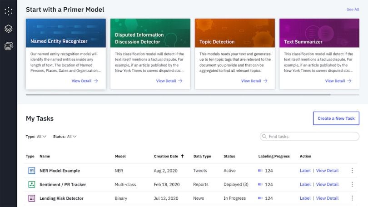
Task: Select Sentiment / PR Tracker task name
Action: tap(63, 184)
